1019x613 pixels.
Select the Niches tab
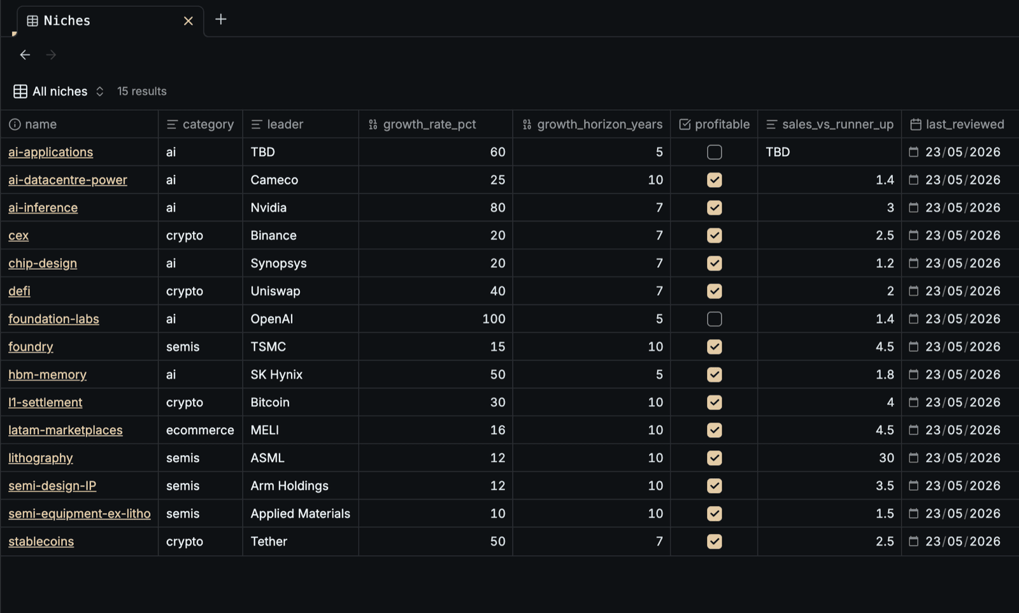110,21
